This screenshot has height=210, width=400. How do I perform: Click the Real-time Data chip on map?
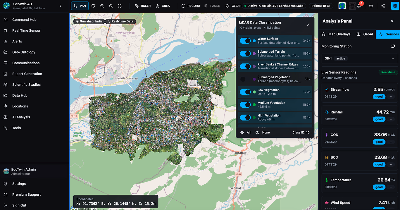pyautogui.click(x=120, y=21)
